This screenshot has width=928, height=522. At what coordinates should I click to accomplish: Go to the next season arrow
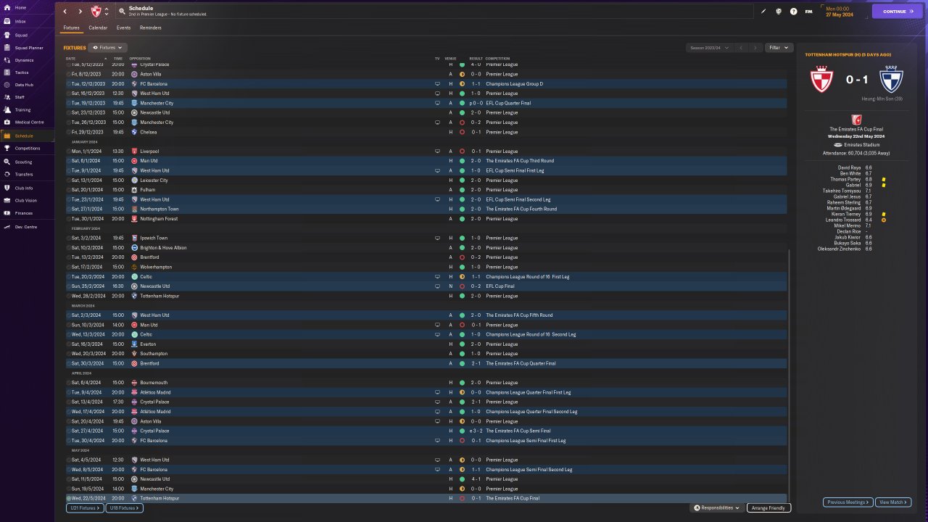coord(755,48)
